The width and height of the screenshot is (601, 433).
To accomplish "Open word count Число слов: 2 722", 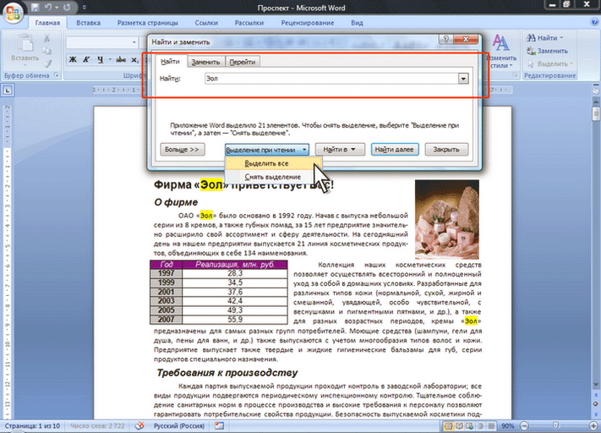I will point(97,425).
